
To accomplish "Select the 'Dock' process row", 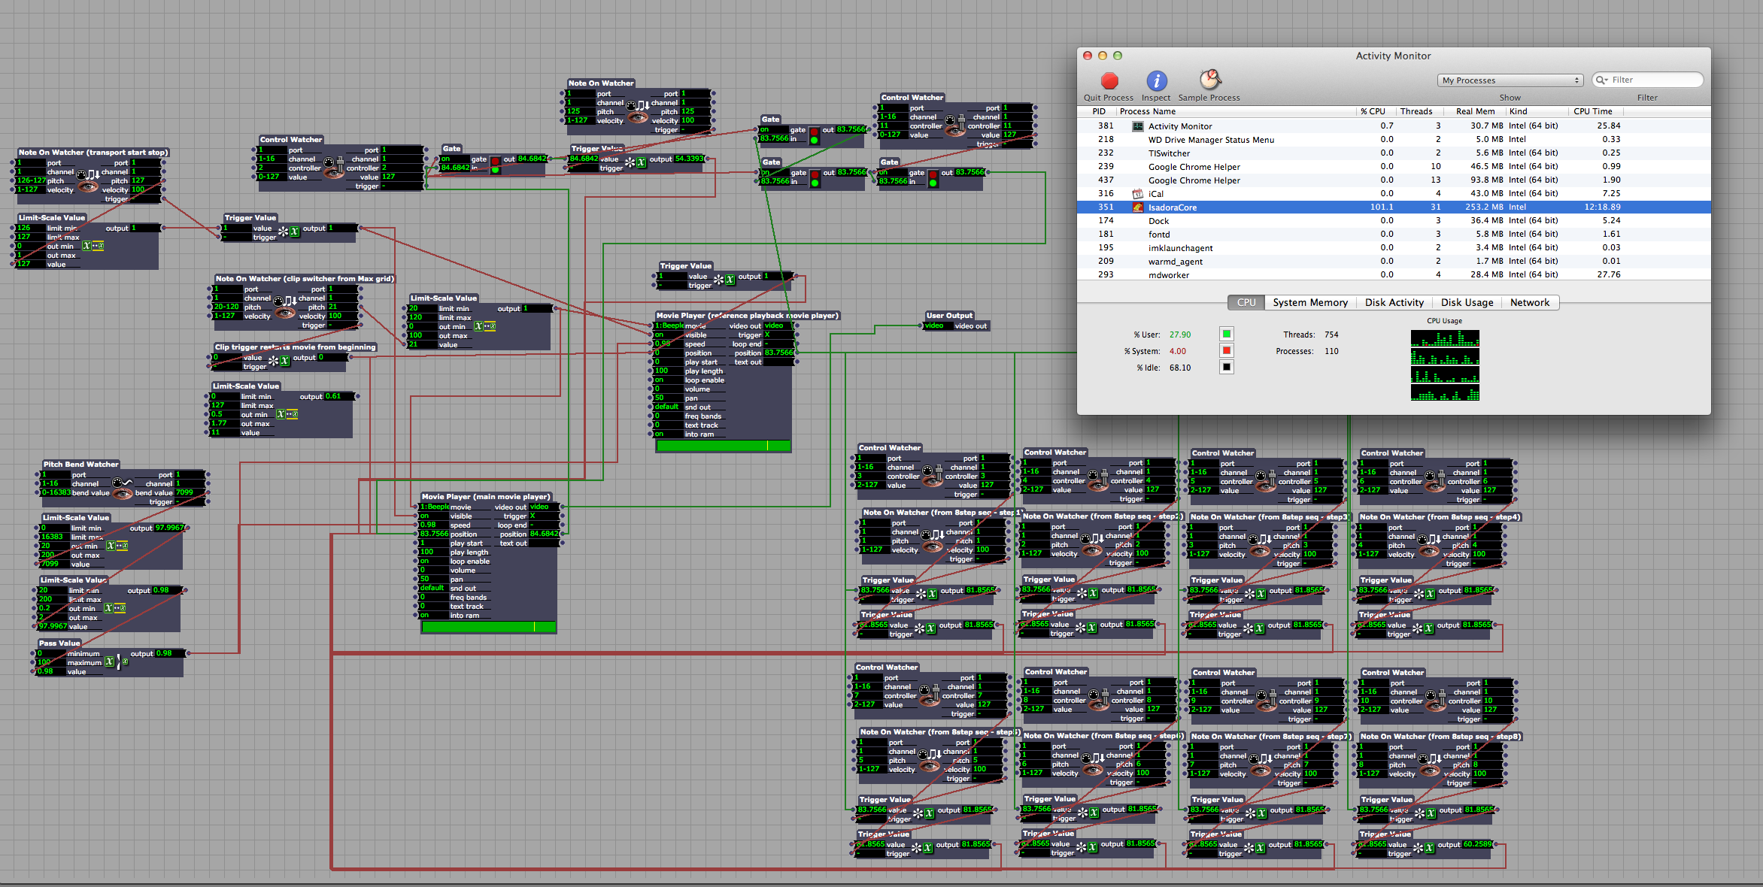I will (x=1393, y=221).
